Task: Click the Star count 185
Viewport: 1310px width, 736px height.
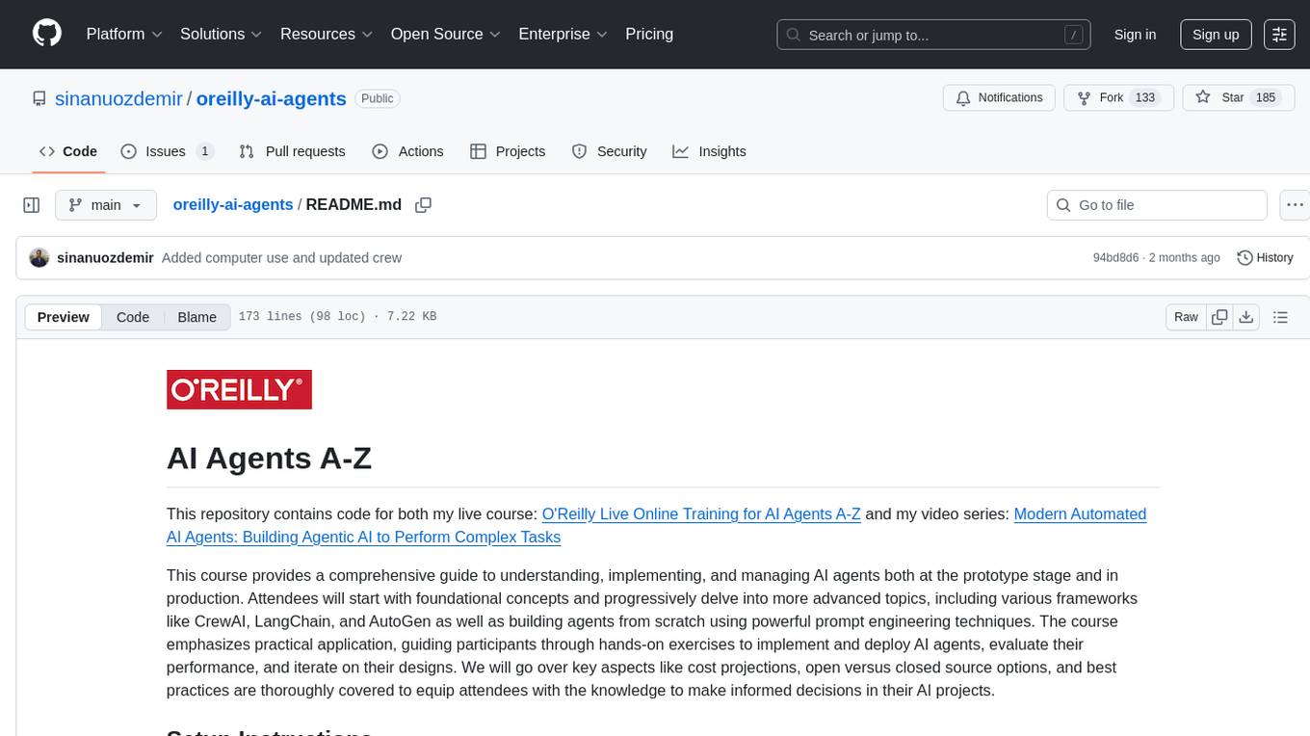Action: [1265, 98]
